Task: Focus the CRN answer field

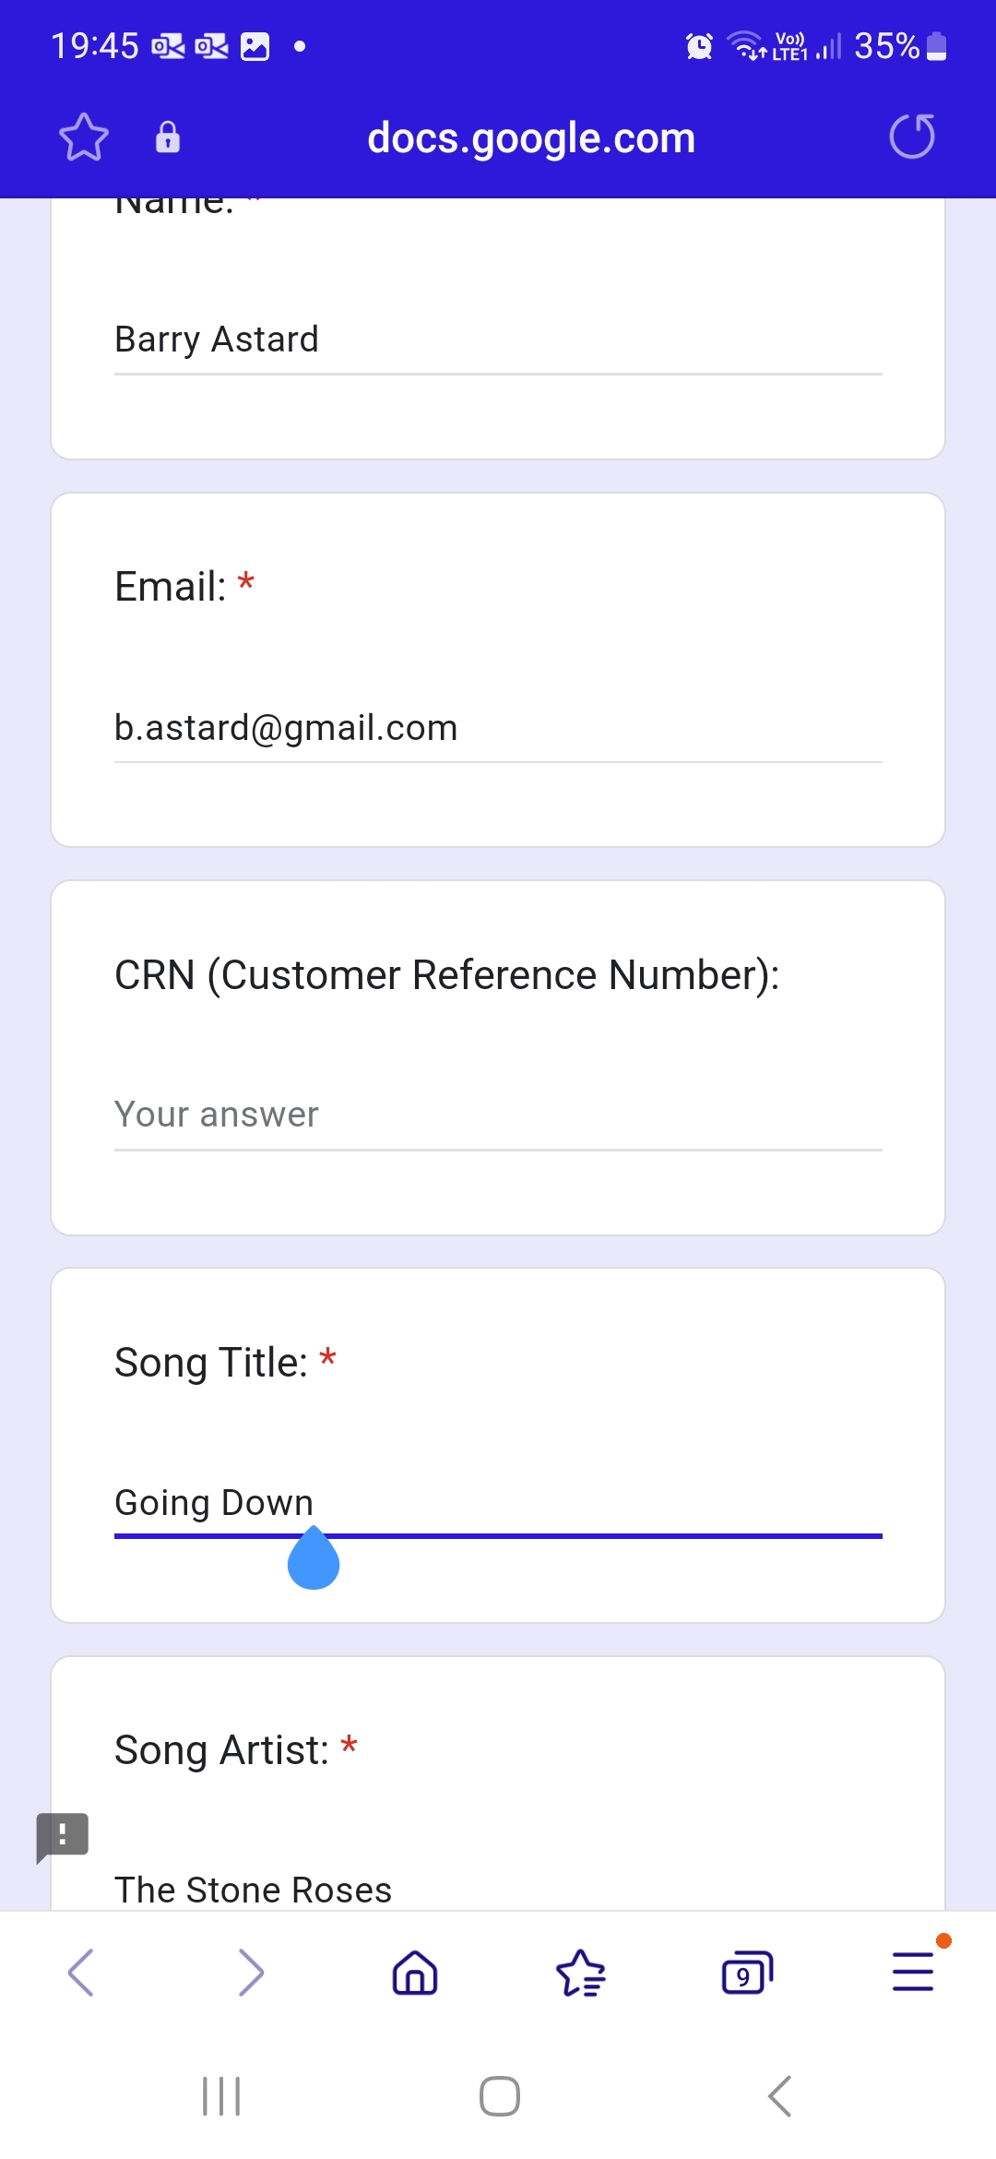Action: pos(498,1115)
